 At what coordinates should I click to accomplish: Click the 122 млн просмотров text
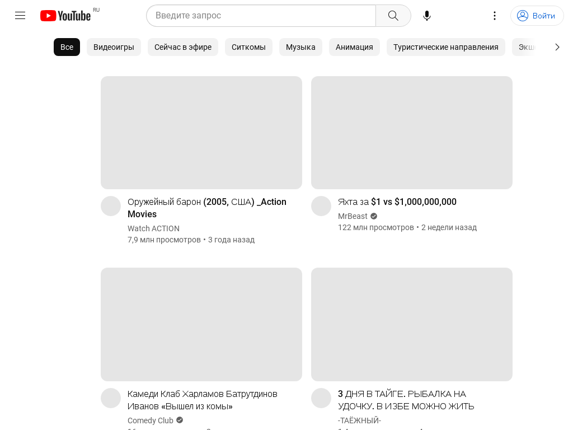coord(375,227)
